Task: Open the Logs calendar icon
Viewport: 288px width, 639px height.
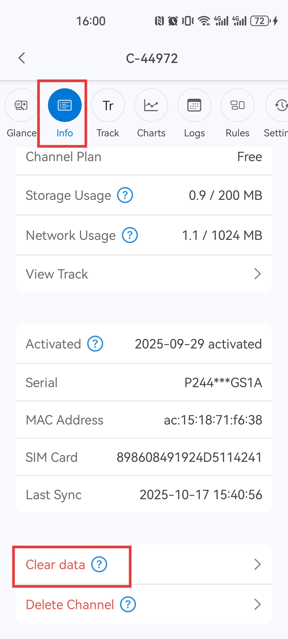Action: click(x=194, y=105)
